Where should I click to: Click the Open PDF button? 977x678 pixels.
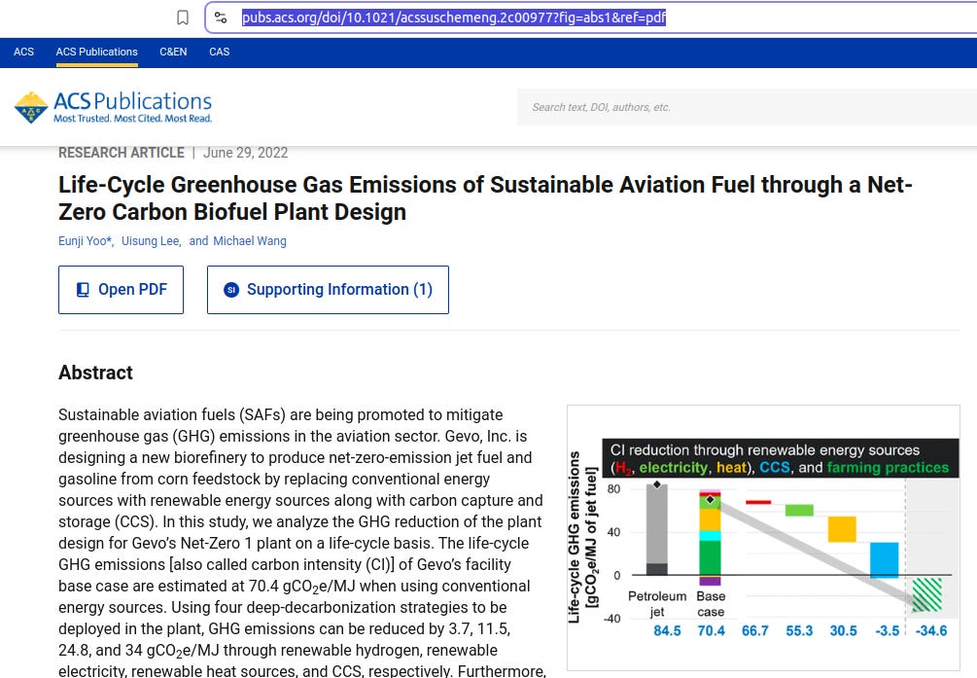coord(121,290)
